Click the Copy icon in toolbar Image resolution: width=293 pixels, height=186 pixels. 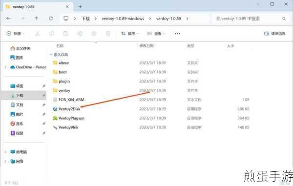click(x=52, y=34)
